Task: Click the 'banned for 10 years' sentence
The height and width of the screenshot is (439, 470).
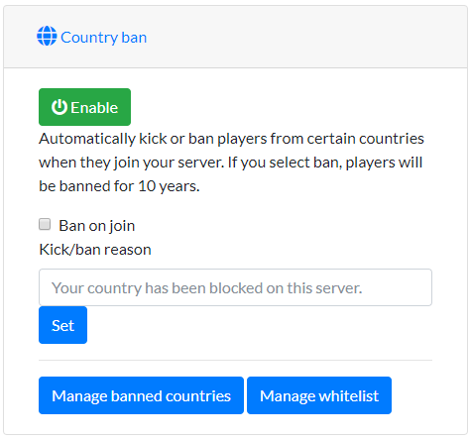Action: click(x=119, y=186)
